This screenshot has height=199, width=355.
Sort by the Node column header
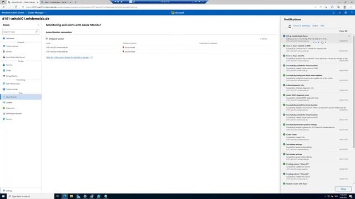point(48,43)
